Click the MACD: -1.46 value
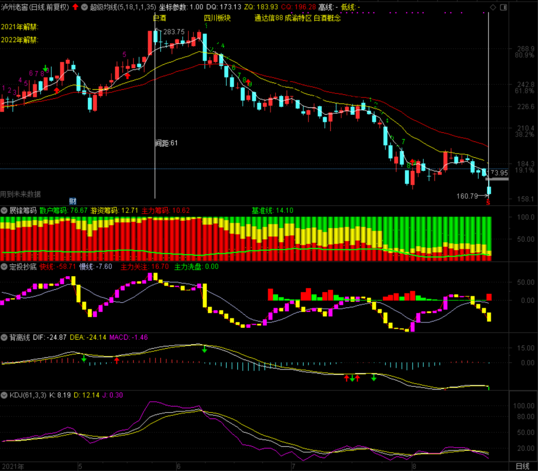The width and height of the screenshot is (538, 471). coord(129,337)
